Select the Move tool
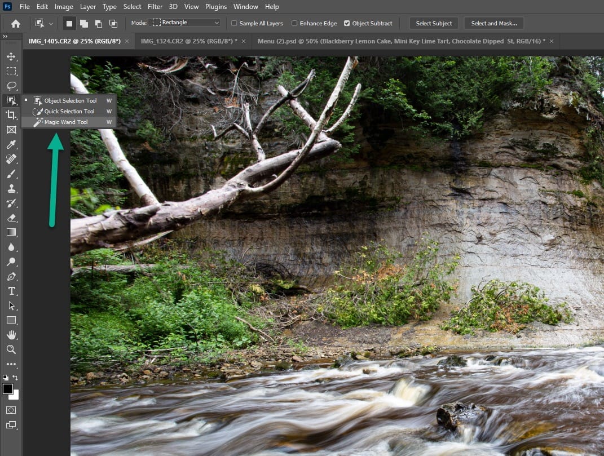This screenshot has width=604, height=456. 11,56
